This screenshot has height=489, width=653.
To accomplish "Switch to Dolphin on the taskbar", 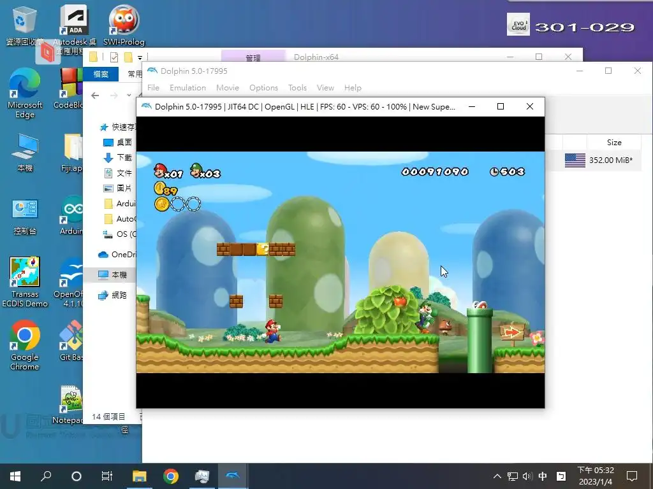I will point(232,476).
